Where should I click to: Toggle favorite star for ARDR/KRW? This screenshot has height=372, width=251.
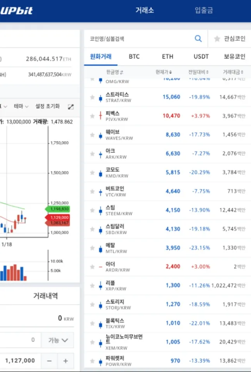tap(92, 267)
